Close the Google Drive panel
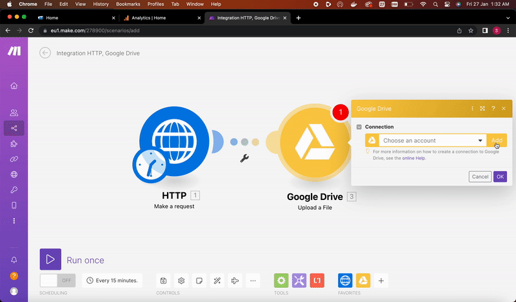Viewport: 516px width, 302px height. coord(504,108)
